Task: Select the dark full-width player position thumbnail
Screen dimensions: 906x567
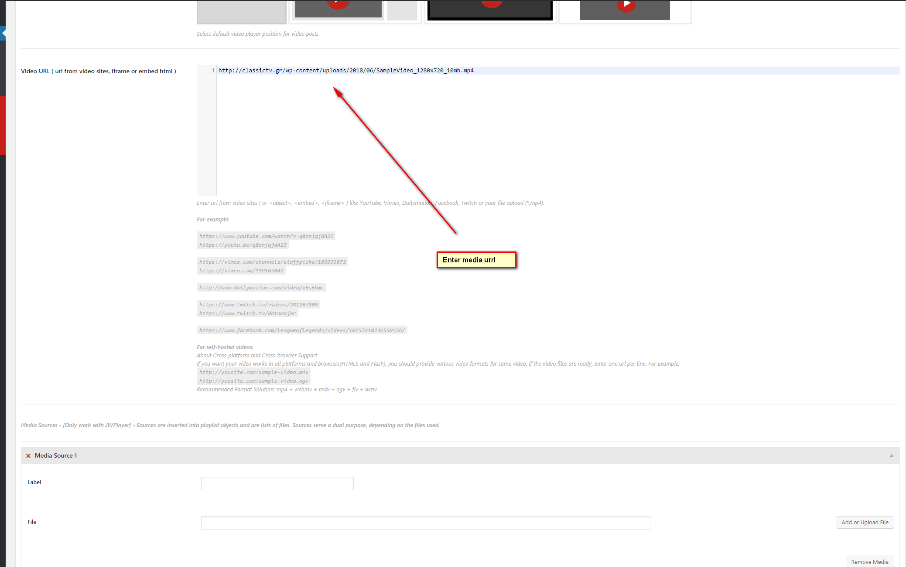Action: tap(490, 10)
